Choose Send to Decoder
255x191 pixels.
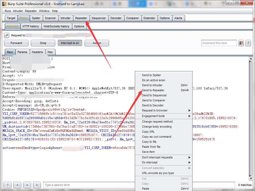(164, 105)
